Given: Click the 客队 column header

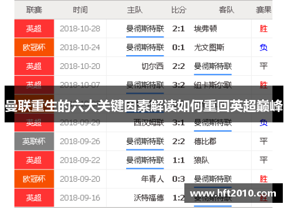Looking at the screenshot, I should coord(226,10).
